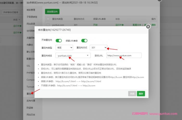The height and width of the screenshot is (120, 182).
Task: Click the 目标URL input field
Action: (124, 55)
